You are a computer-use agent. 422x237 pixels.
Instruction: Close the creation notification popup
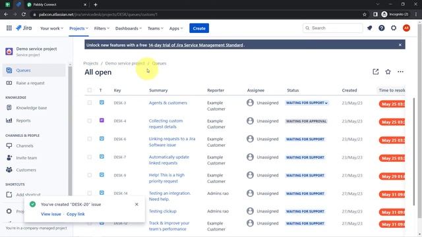tap(136, 205)
